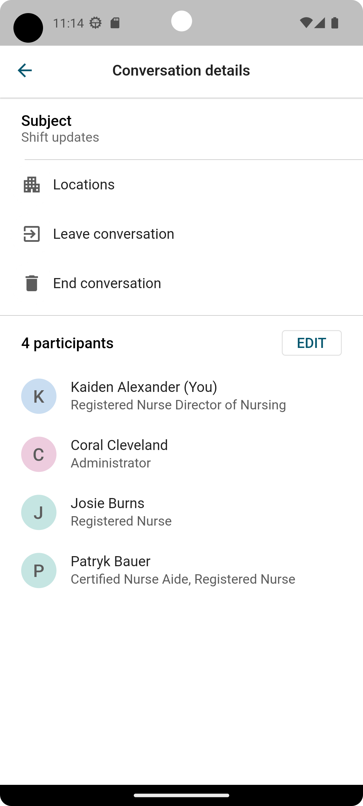Viewport: 363px width, 806px height.
Task: Select End conversation option
Action: click(x=182, y=283)
